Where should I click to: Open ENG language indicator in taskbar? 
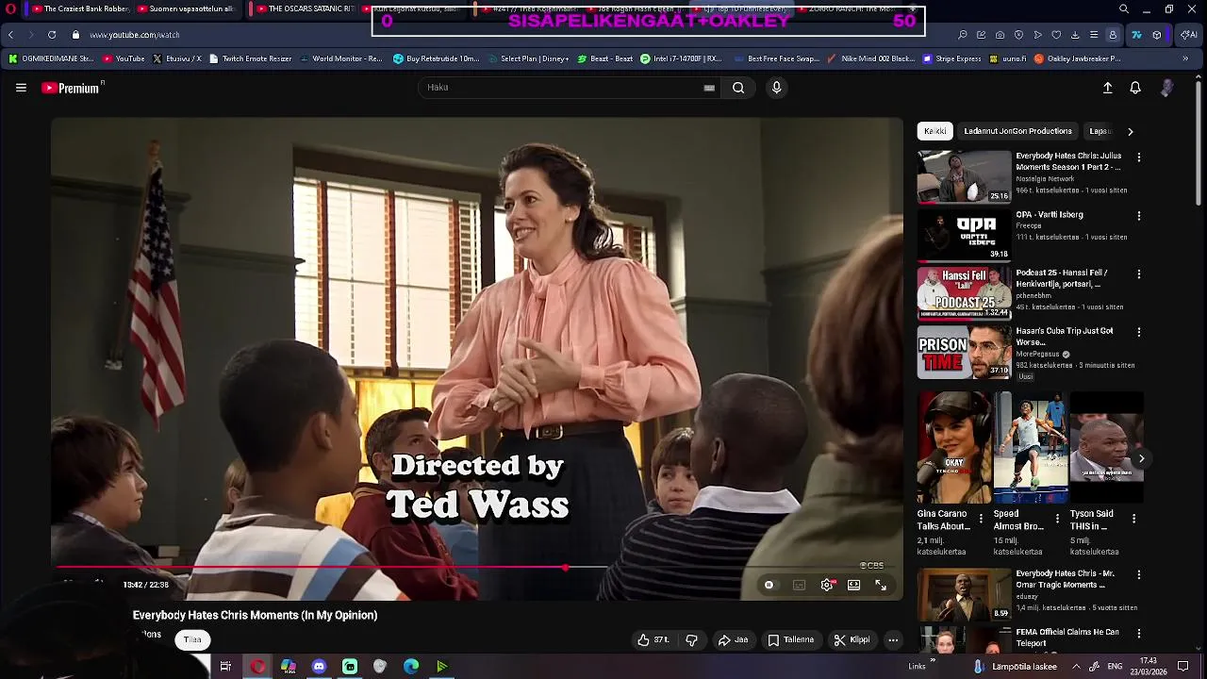pos(1114,667)
